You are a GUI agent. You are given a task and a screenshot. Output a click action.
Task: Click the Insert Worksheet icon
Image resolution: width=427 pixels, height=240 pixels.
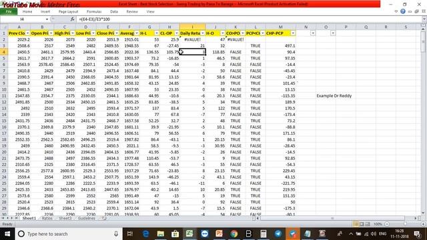(x=104, y=218)
